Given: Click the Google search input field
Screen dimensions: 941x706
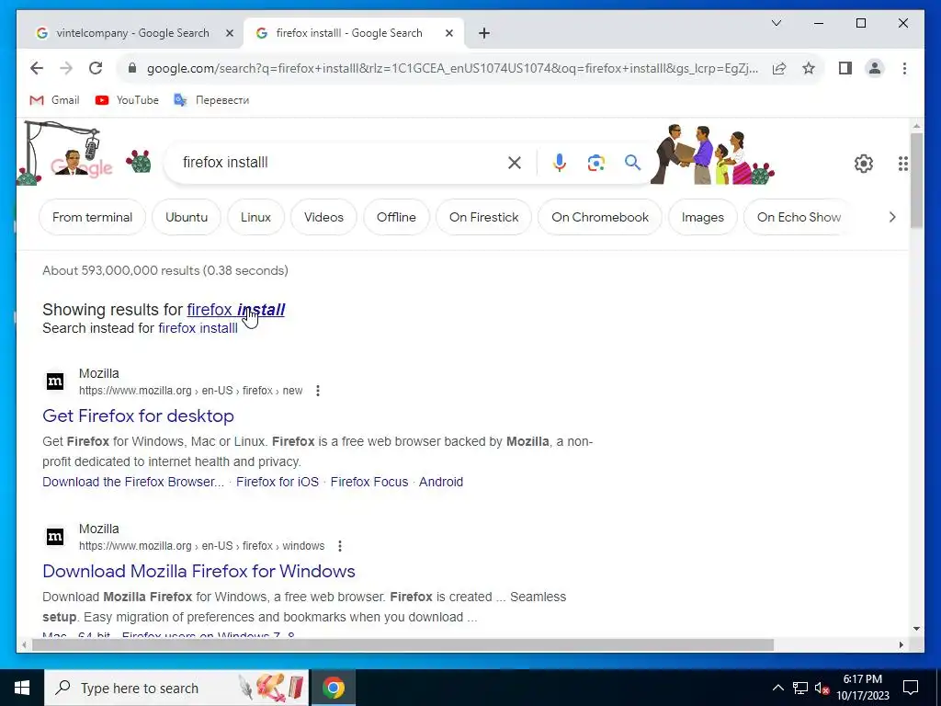Looking at the screenshot, I should pos(342,163).
